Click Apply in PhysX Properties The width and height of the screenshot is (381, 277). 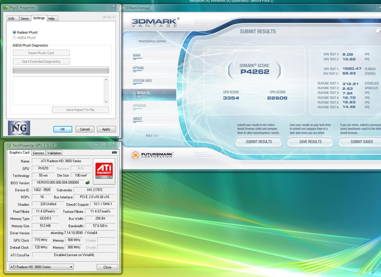(x=106, y=129)
